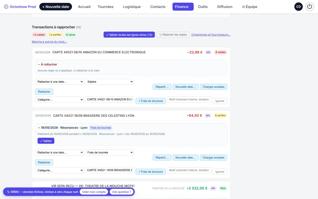The width and height of the screenshot is (318, 199).
Task: Click Répartir for the Brasserie transaction
Action: pos(162,158)
